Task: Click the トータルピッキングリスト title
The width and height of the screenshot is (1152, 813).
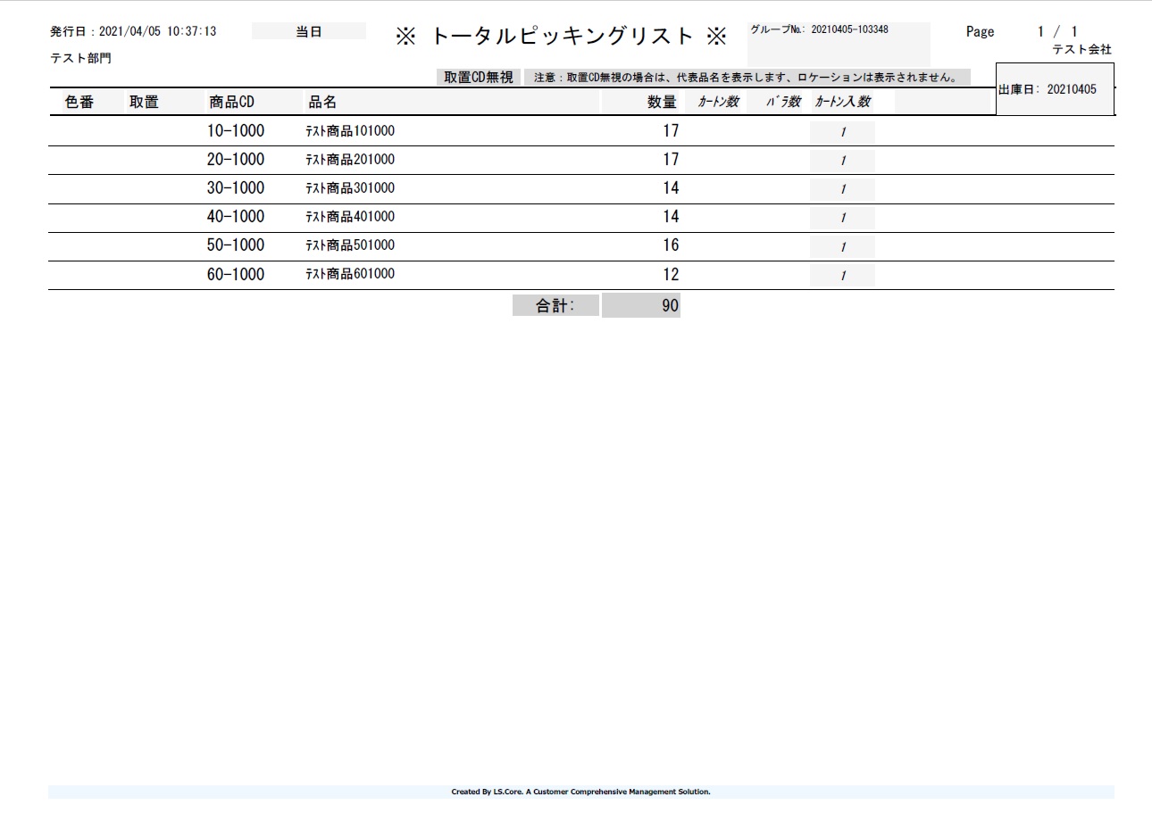Action: point(562,36)
